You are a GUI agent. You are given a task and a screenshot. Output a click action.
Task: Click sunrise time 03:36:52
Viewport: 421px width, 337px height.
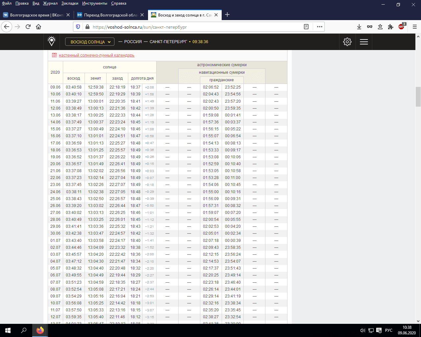tap(74, 157)
